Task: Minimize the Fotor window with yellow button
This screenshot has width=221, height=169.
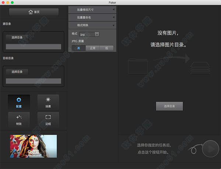Action: click(8, 3)
